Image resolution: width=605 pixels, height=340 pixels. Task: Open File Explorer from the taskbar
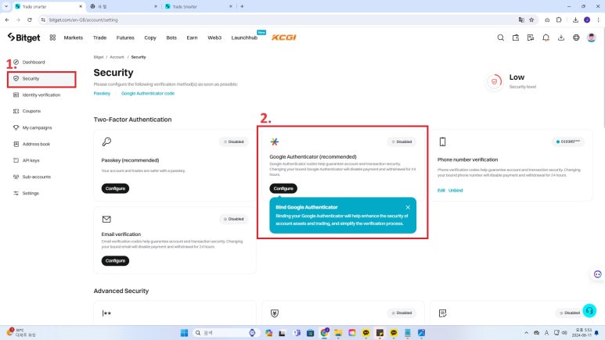(338, 333)
